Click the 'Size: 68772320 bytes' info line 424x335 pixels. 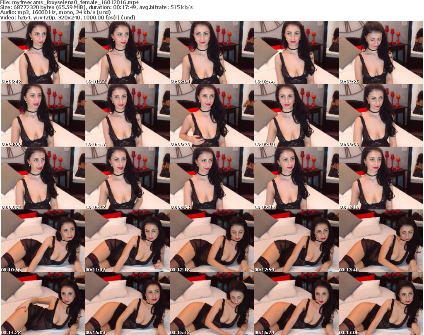coord(96,7)
